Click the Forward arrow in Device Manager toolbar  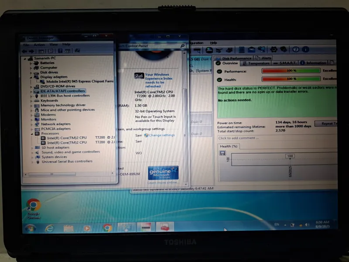(x=31, y=51)
